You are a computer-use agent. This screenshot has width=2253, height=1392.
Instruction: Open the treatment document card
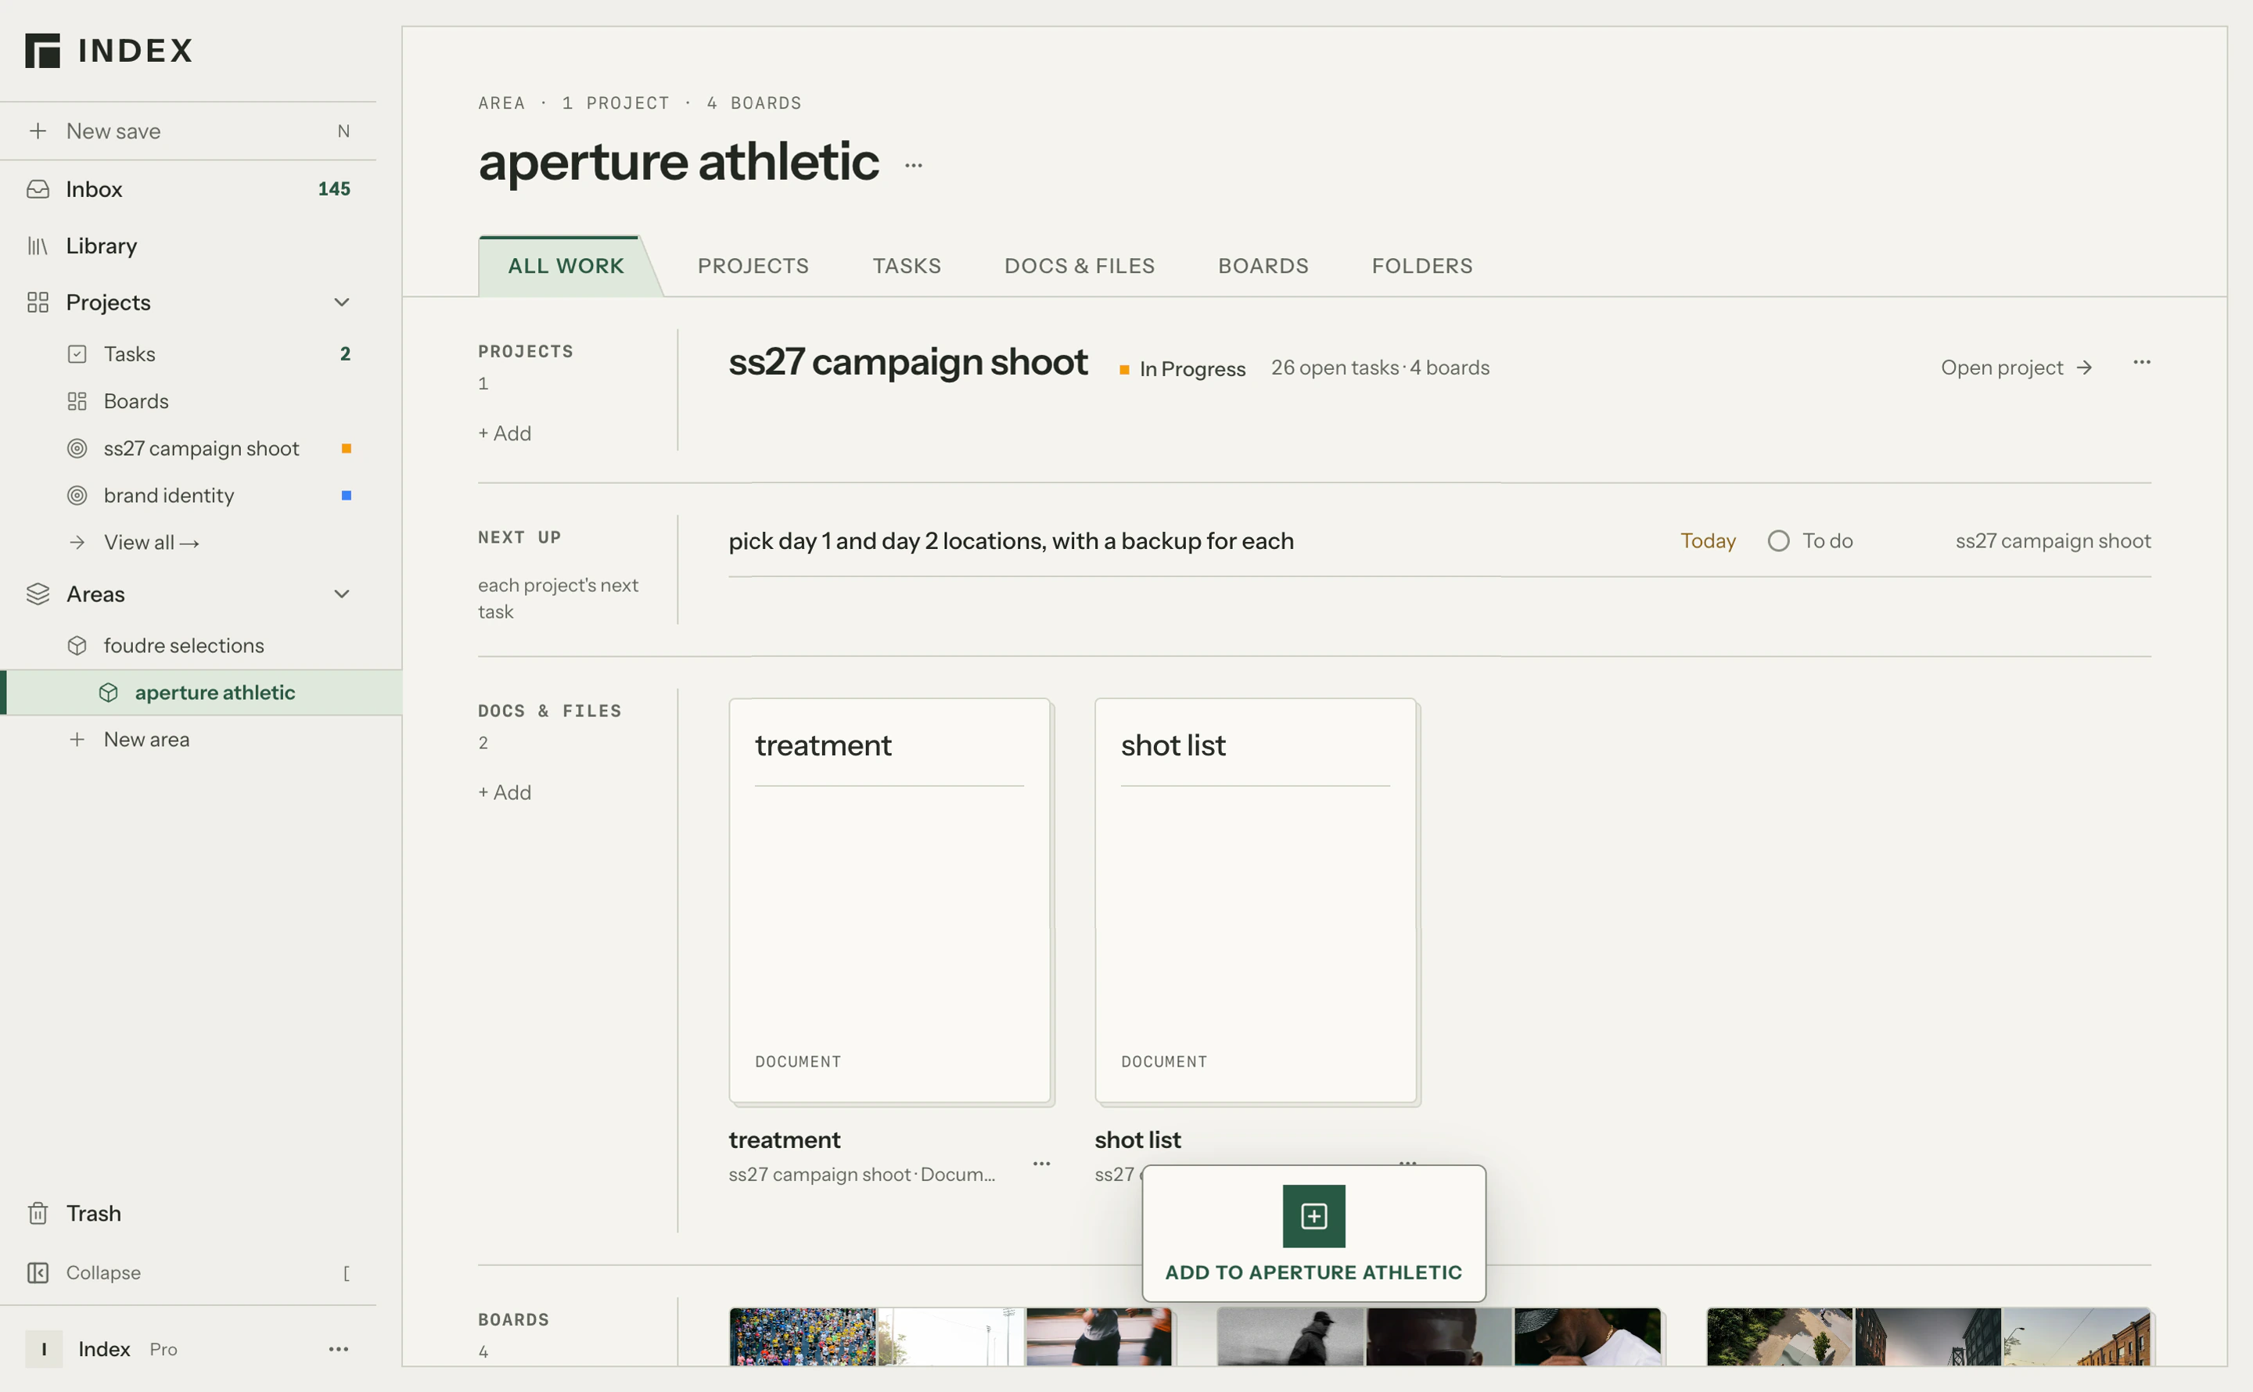[889, 900]
